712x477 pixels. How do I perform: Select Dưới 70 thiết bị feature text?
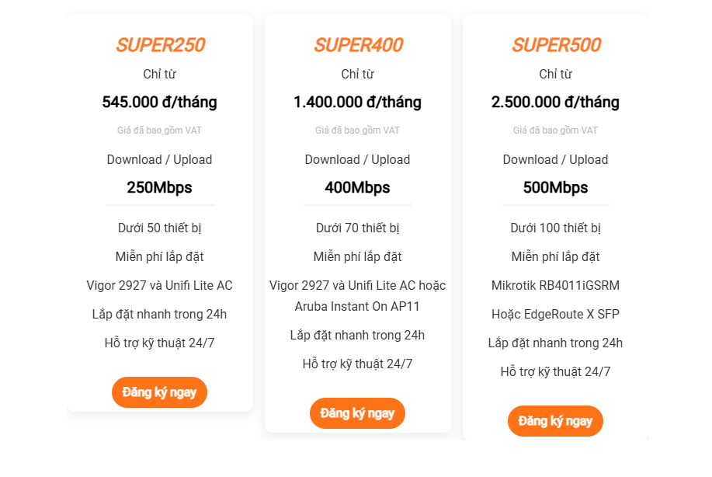357,228
